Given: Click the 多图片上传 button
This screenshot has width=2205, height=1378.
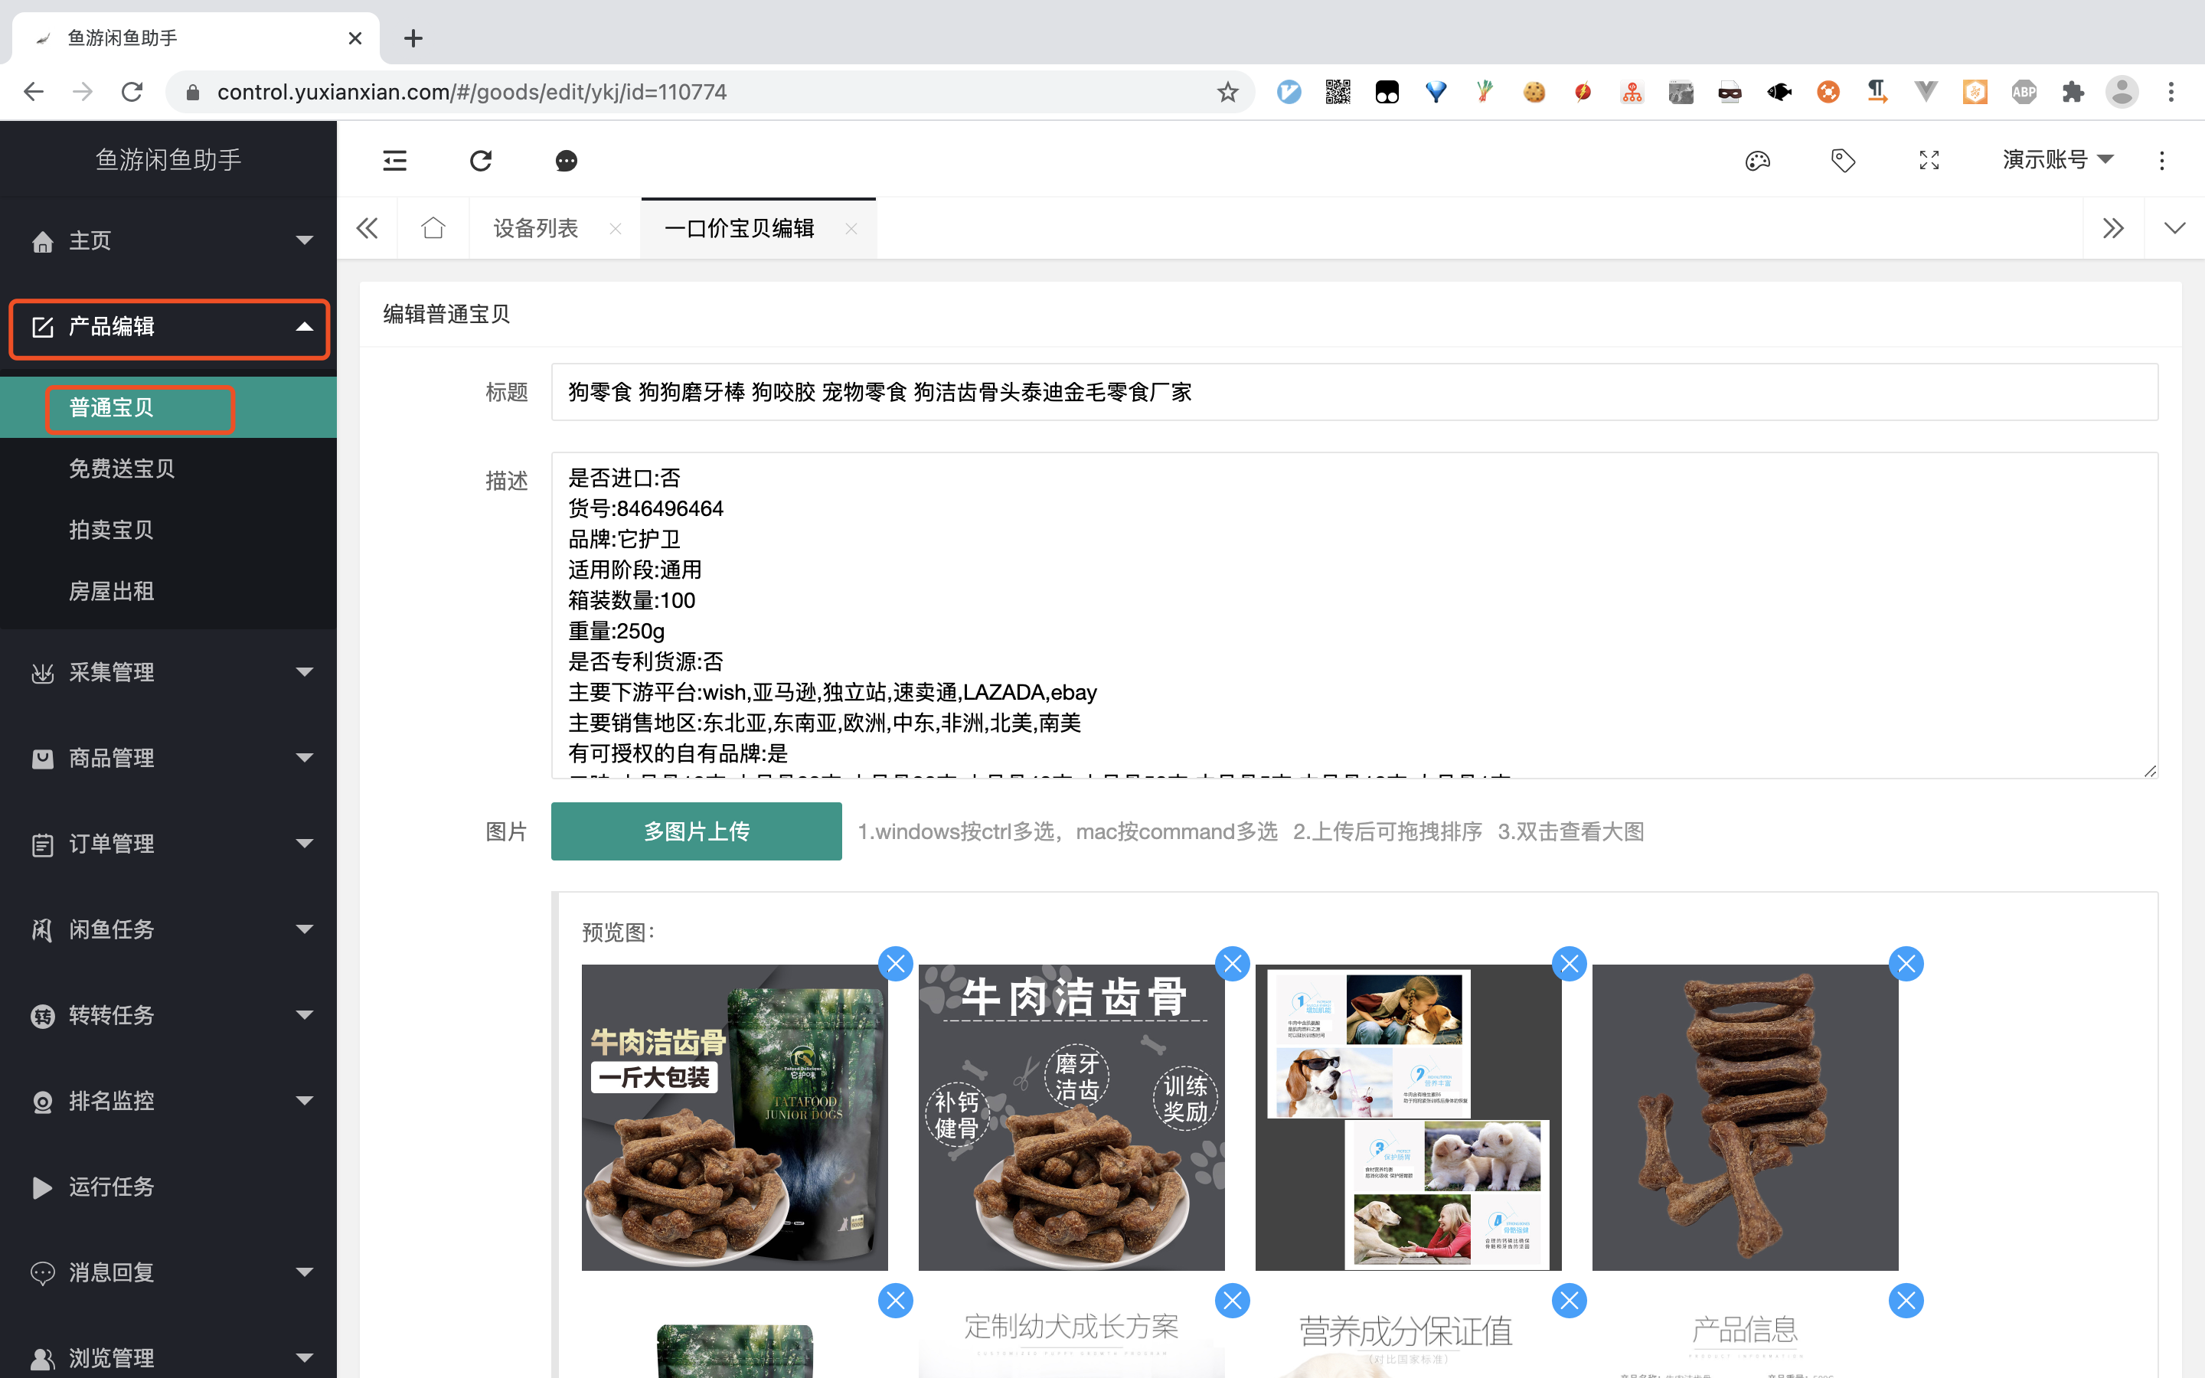Looking at the screenshot, I should click(696, 831).
